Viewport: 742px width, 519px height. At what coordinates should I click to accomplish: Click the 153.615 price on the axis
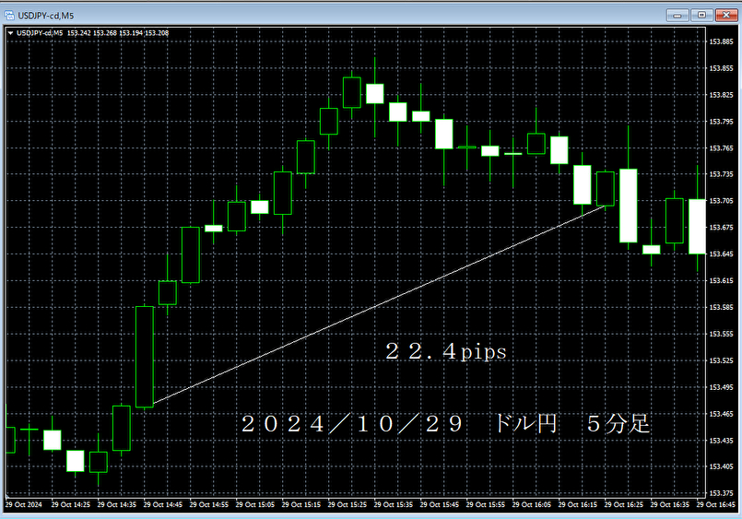pos(721,280)
